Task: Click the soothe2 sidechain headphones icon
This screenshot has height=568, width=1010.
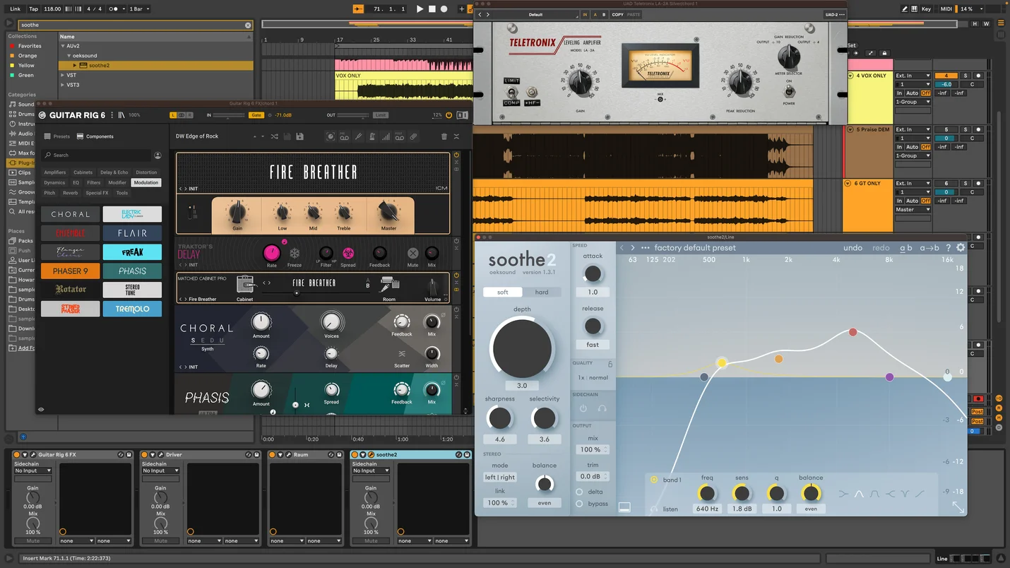Action: (602, 408)
